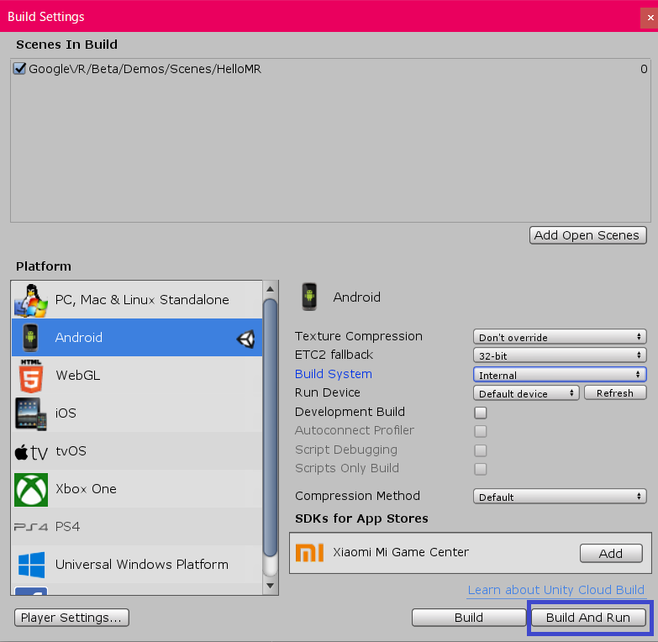
Task: Click the Xiaomi Mi logo icon
Action: point(310,552)
